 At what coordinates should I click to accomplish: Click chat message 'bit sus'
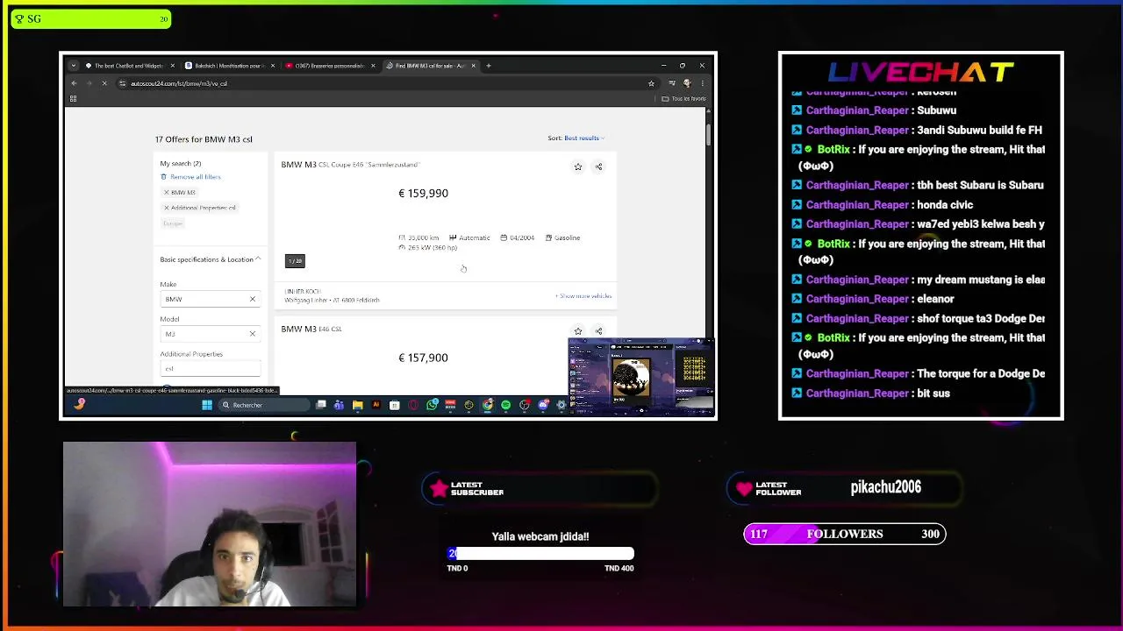pyautogui.click(x=933, y=393)
